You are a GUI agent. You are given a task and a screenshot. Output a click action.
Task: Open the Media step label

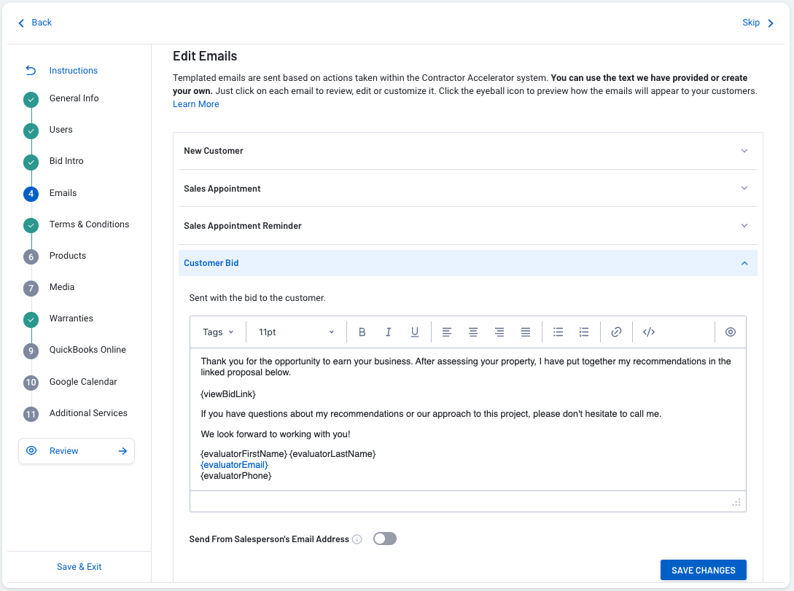(62, 287)
